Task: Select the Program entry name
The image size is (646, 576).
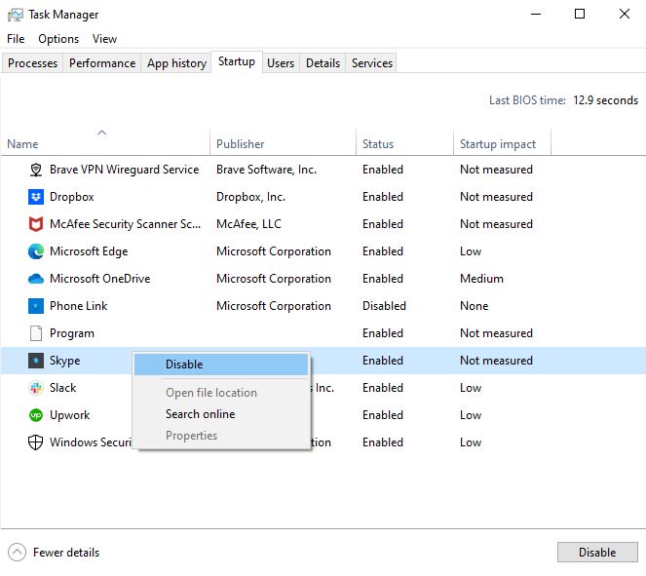Action: [x=72, y=333]
